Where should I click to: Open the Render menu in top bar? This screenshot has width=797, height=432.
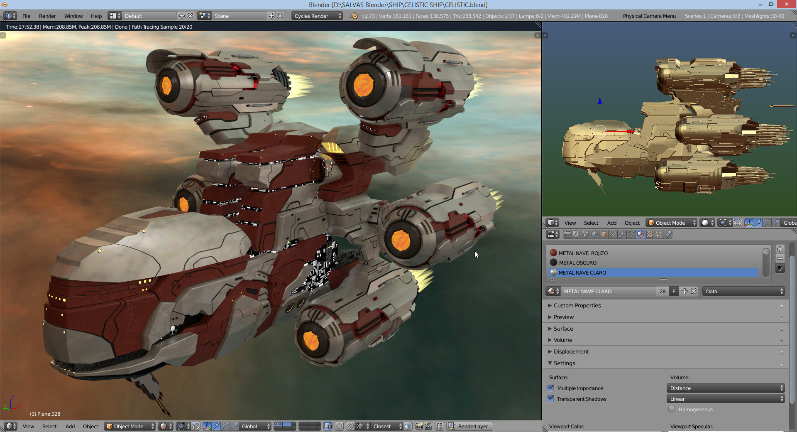click(x=47, y=16)
